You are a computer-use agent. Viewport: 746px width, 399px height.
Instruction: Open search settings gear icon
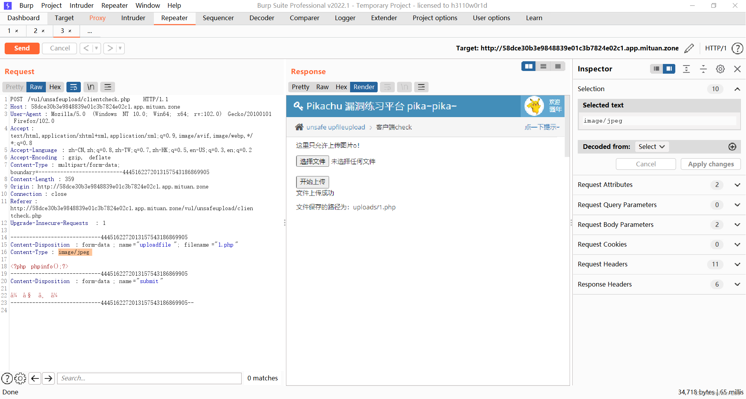[x=20, y=378]
